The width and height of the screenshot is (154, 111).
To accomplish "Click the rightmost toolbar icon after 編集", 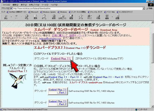I will tap(117, 17).
